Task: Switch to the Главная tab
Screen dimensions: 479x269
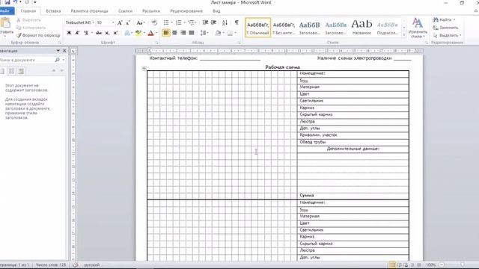Action: pos(28,11)
